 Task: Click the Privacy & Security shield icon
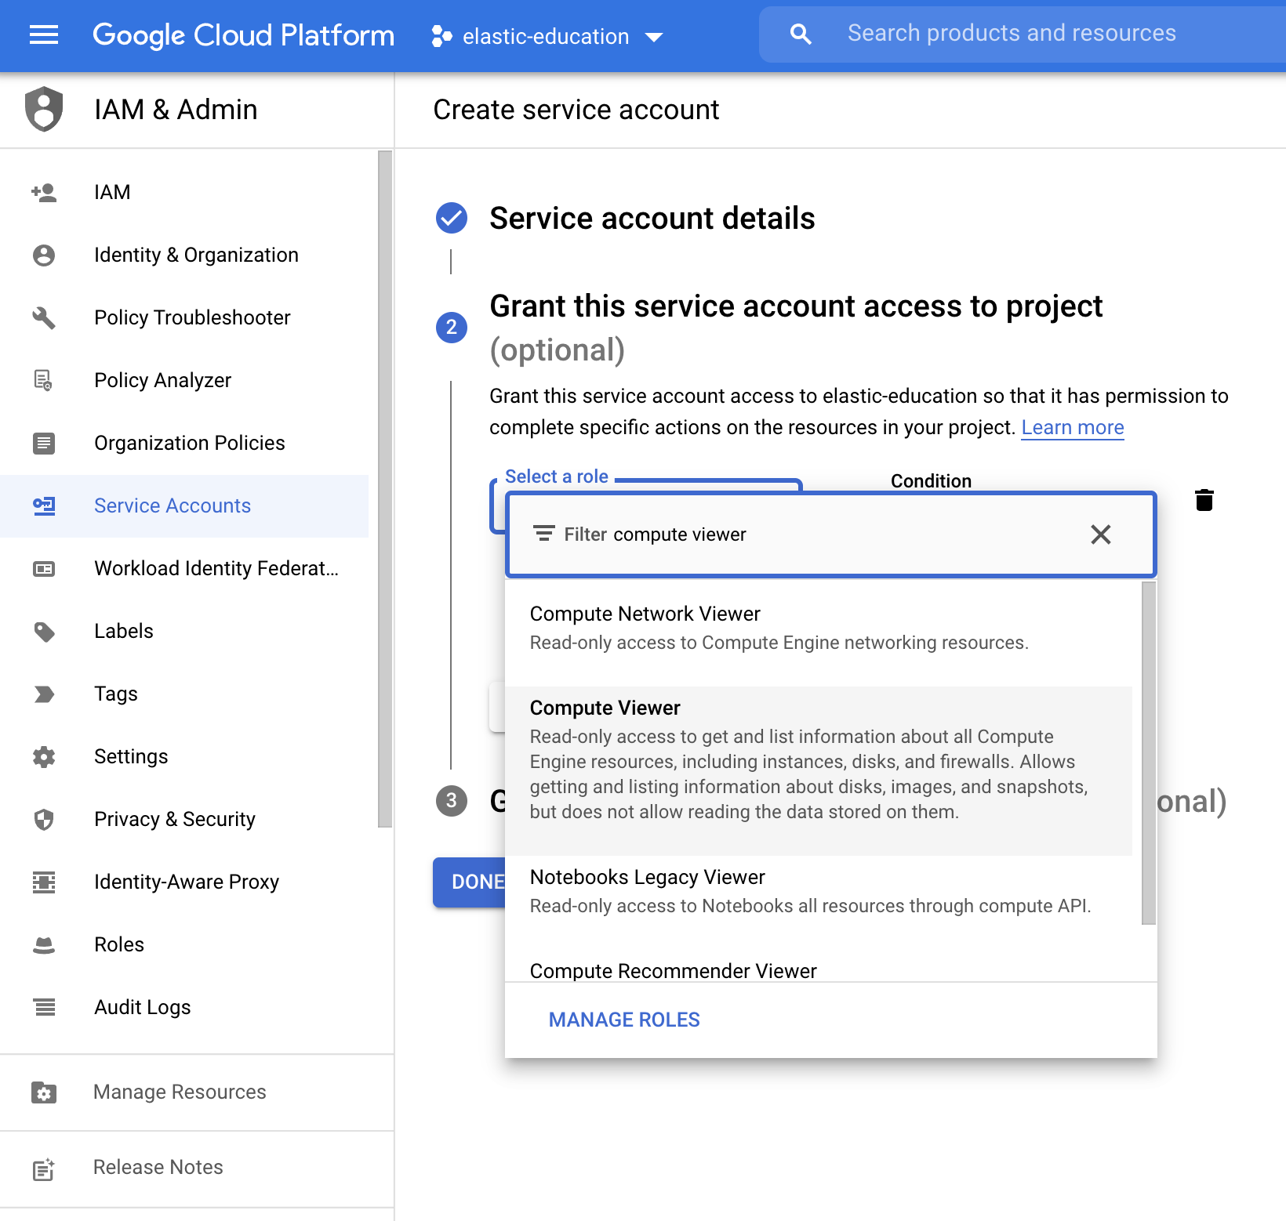[x=43, y=819]
